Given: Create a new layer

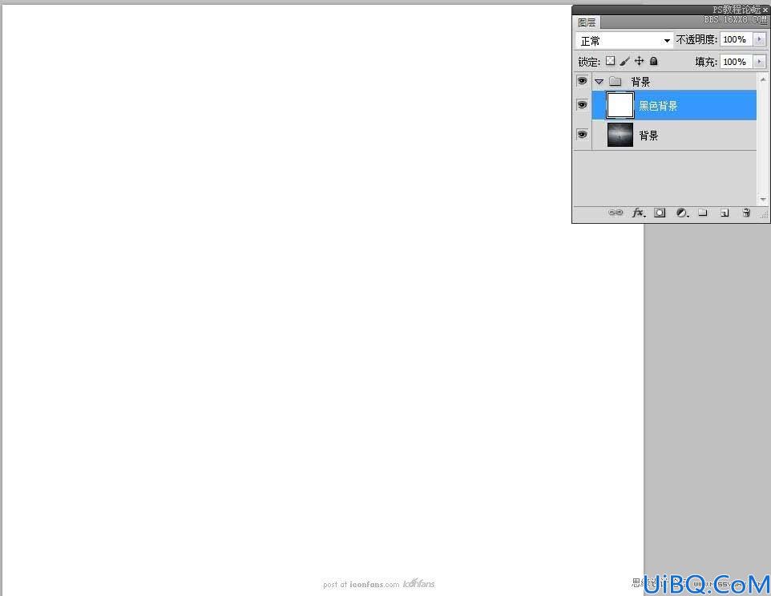Looking at the screenshot, I should tap(725, 213).
